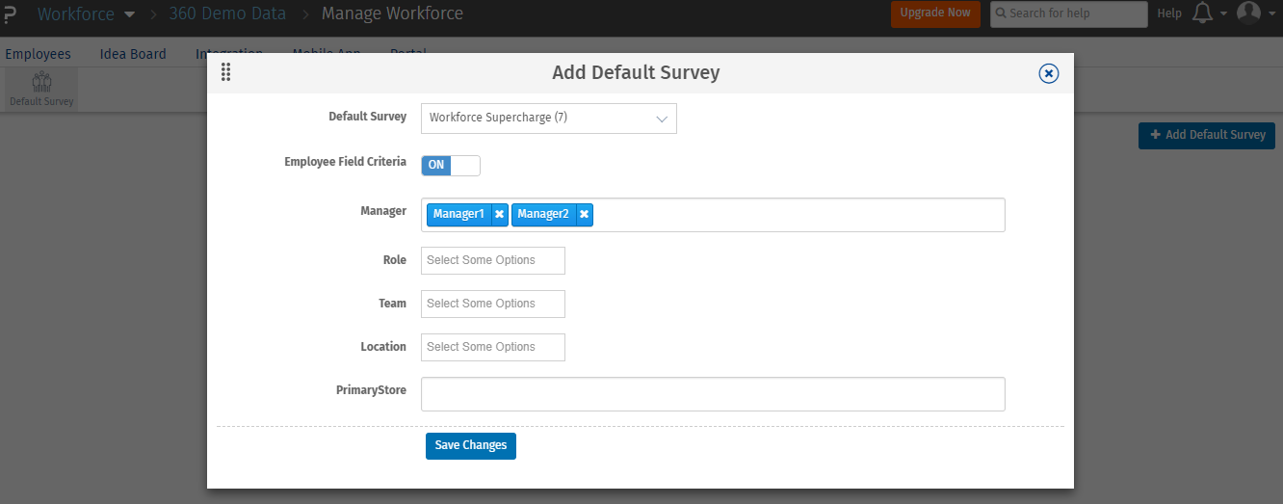Image resolution: width=1283 pixels, height=504 pixels.
Task: Remove Manager1 tag with its x icon
Action: click(x=499, y=215)
